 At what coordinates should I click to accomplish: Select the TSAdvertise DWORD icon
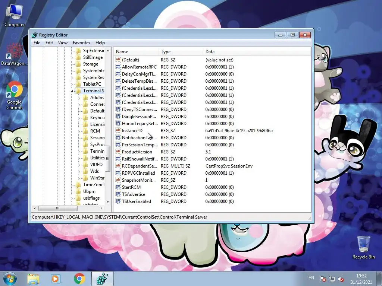[118, 194]
